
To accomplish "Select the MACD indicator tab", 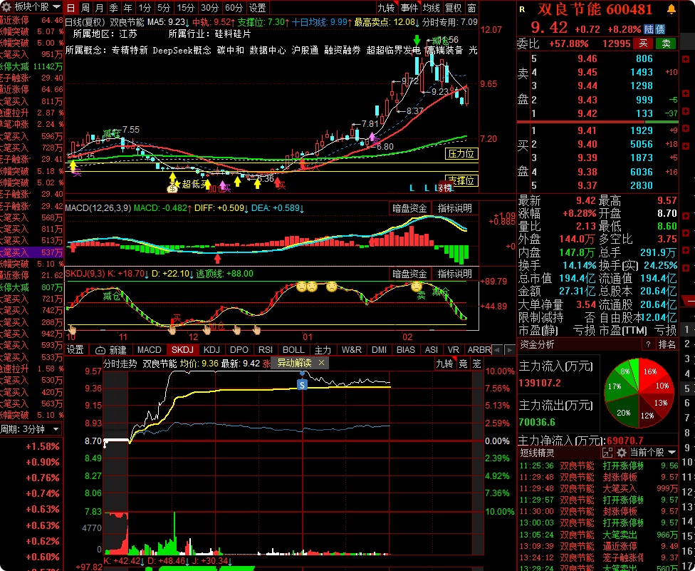I will point(150,350).
